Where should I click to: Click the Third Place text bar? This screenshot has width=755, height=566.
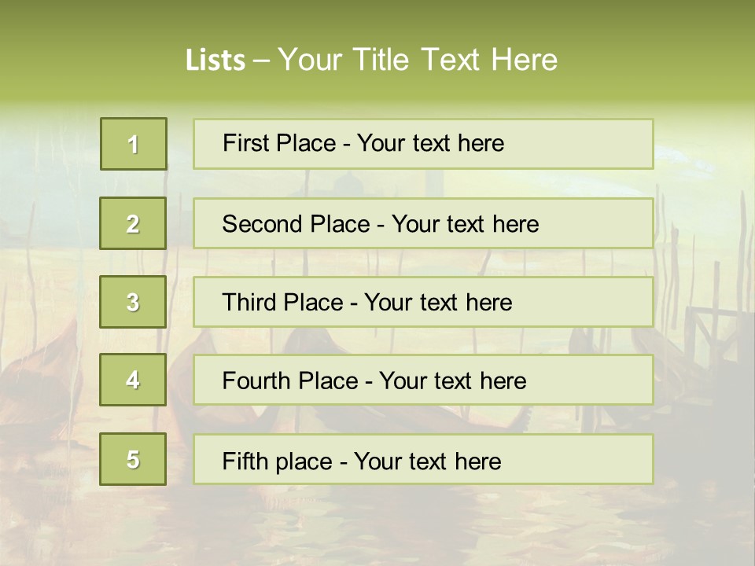pyautogui.click(x=423, y=302)
